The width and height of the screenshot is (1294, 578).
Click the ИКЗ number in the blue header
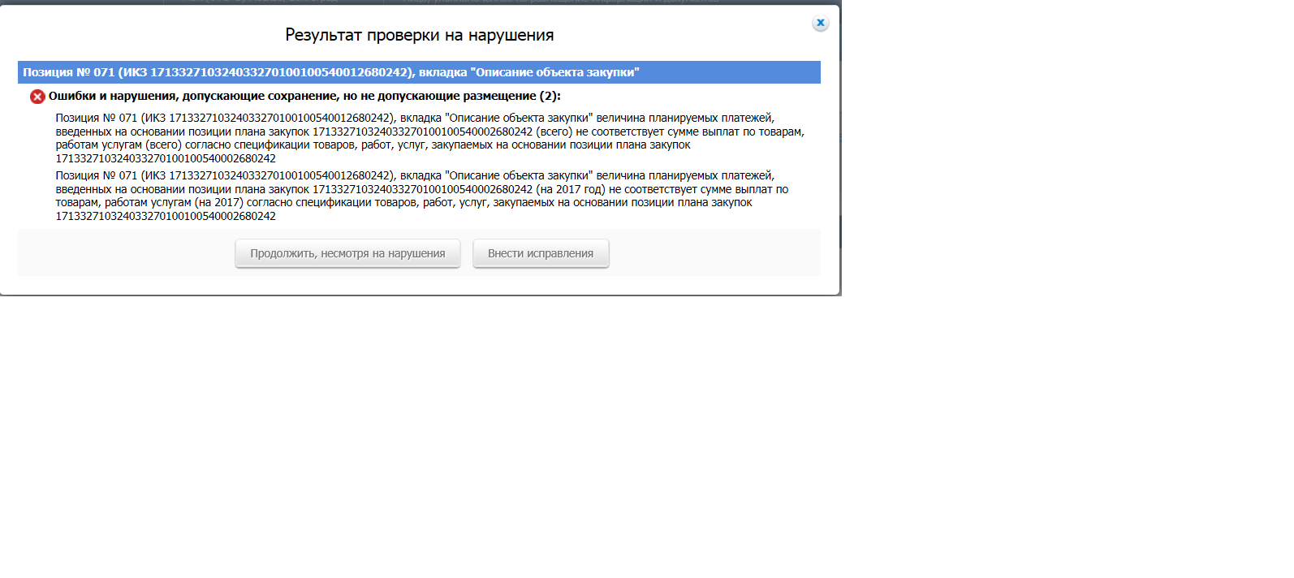pos(279,72)
